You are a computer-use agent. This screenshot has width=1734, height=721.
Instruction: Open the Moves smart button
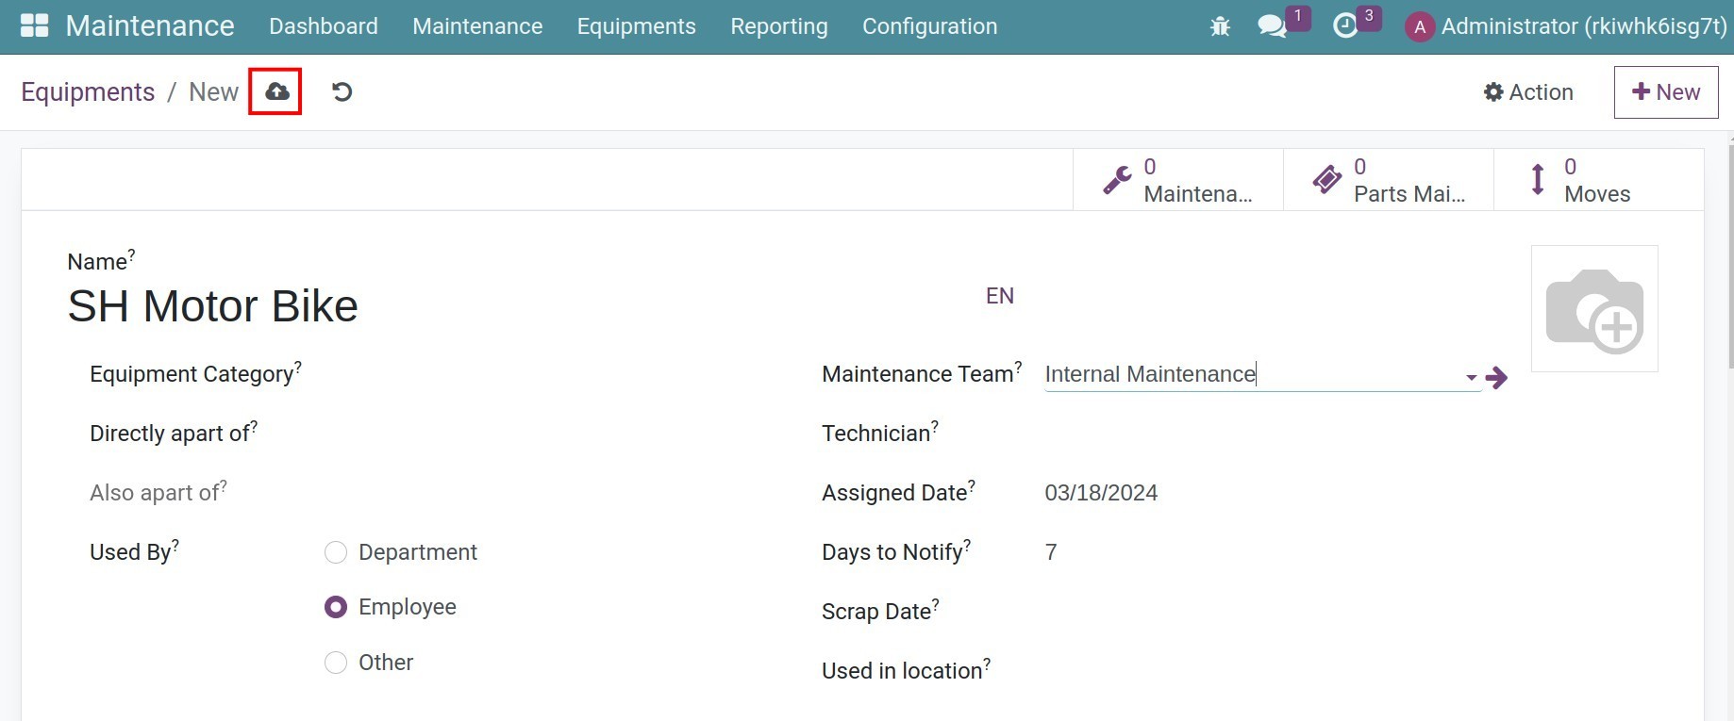[1599, 180]
